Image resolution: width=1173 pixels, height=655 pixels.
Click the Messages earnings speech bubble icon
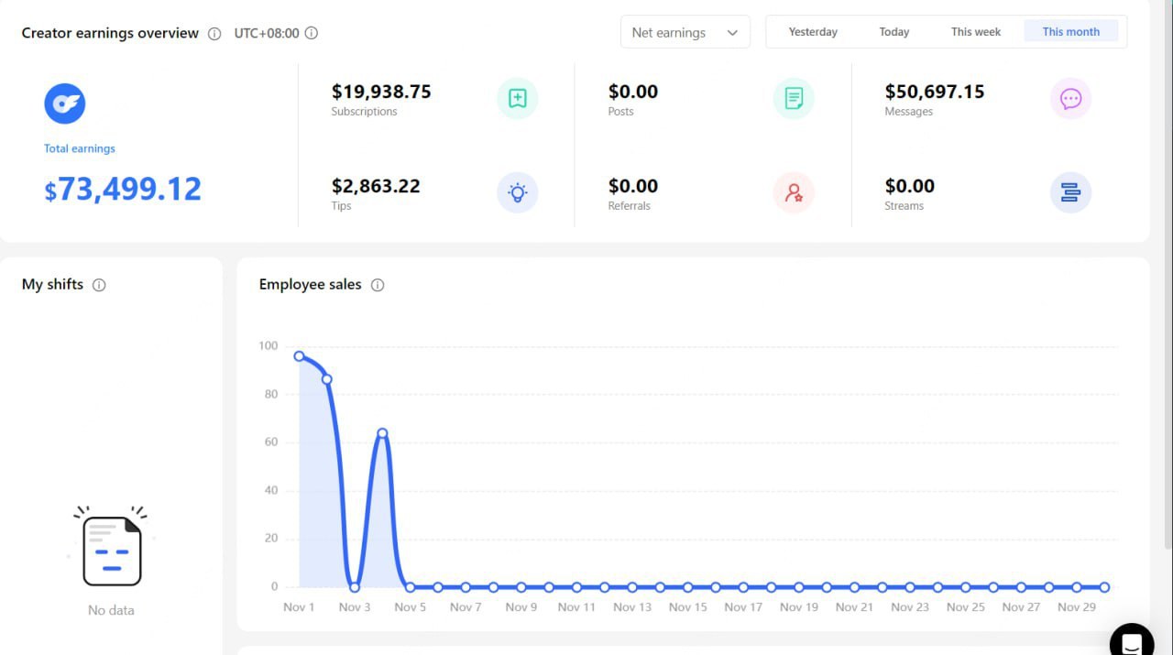(1070, 99)
